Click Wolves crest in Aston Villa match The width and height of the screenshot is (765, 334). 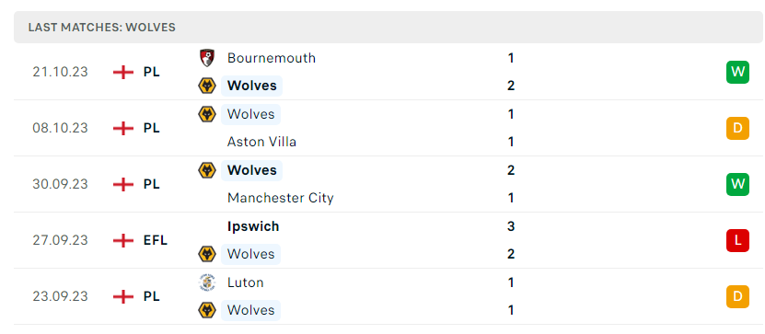[x=207, y=114]
